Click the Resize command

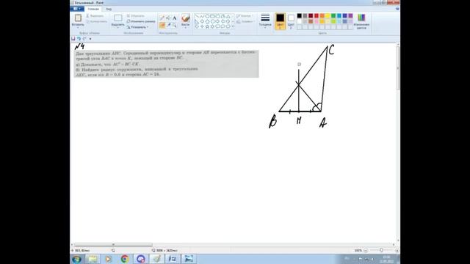[x=141, y=21]
